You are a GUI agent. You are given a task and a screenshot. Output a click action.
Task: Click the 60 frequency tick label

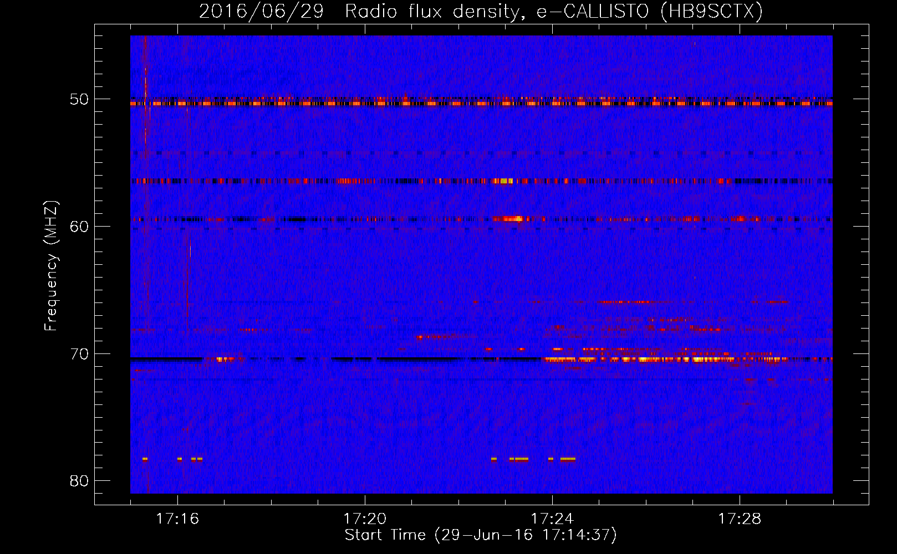79,227
